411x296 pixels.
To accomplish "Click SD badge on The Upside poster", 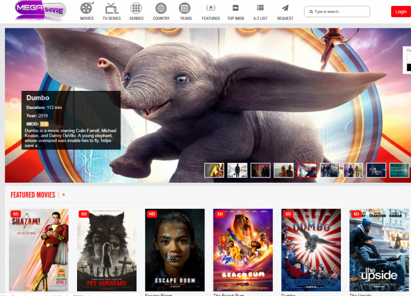I will click(x=356, y=214).
